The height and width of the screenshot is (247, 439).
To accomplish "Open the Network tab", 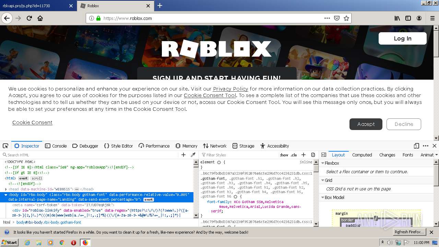I will (215, 146).
